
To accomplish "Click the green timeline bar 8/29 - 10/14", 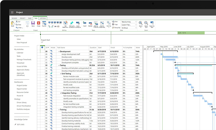I will pos(190,33).
